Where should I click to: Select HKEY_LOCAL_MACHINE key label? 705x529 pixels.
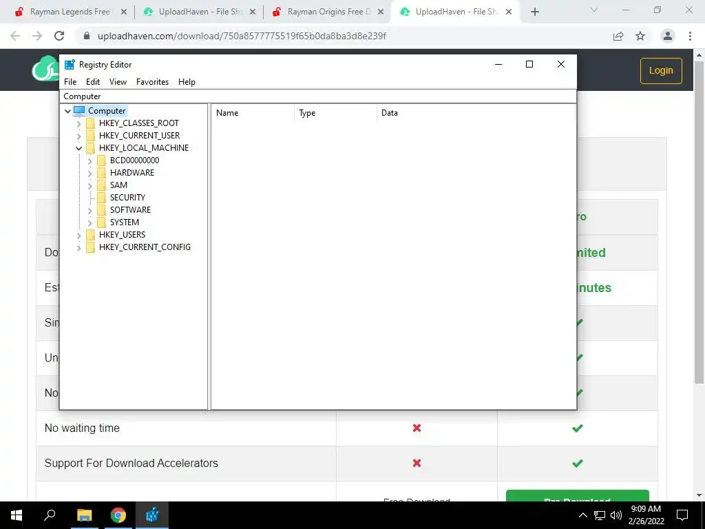click(x=144, y=148)
